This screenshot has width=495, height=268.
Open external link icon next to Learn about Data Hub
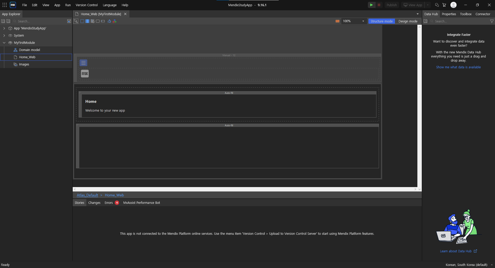coord(475,251)
